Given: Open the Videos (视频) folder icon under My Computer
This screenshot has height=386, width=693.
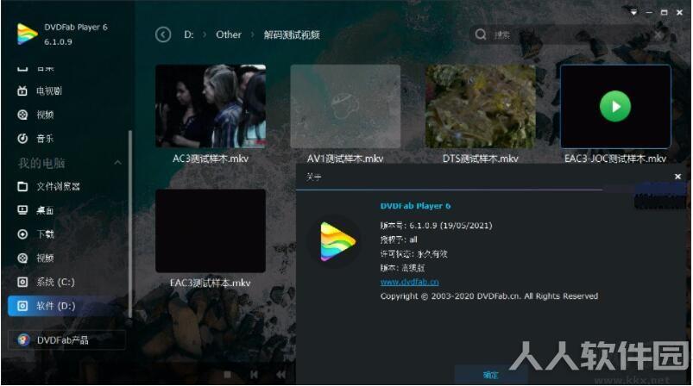Looking at the screenshot, I should click(22, 258).
